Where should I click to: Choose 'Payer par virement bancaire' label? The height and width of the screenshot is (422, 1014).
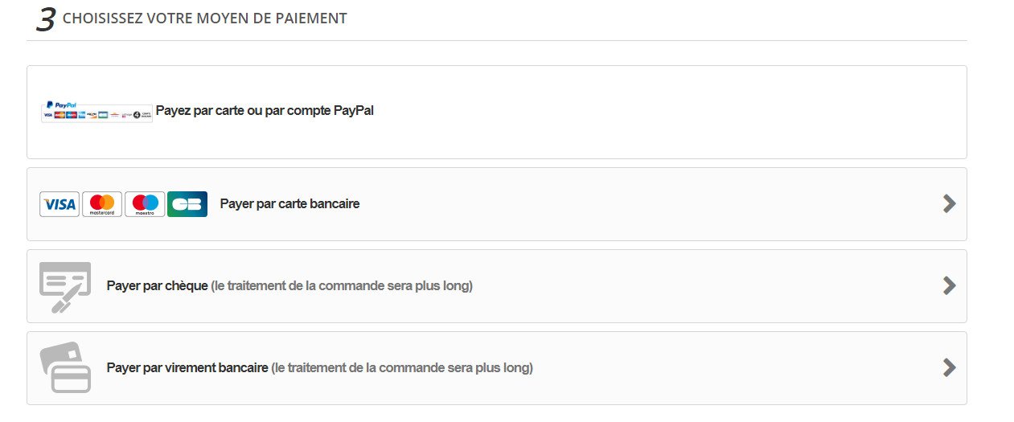tap(187, 368)
